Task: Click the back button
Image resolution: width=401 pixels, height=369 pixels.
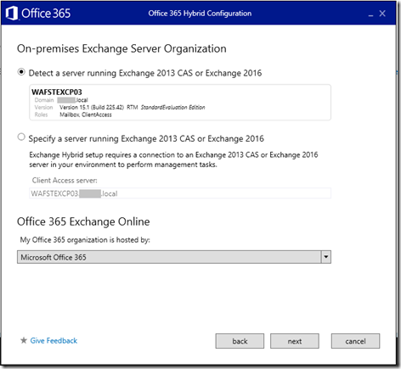Action: point(240,341)
